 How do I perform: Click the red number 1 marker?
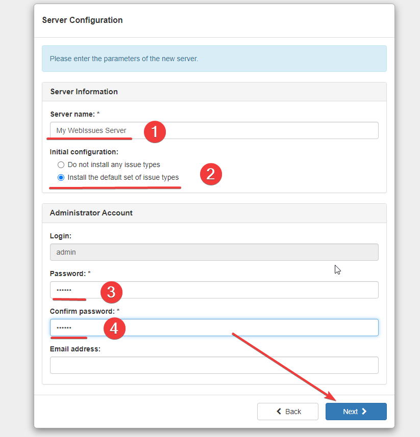point(155,132)
